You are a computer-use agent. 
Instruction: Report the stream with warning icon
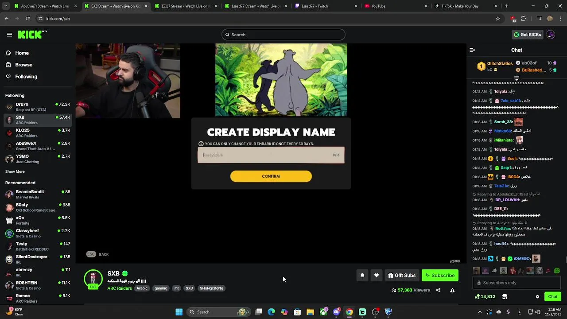click(x=452, y=290)
